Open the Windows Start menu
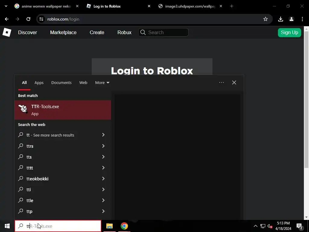Screen dimensions: 309x232 coord(7,226)
